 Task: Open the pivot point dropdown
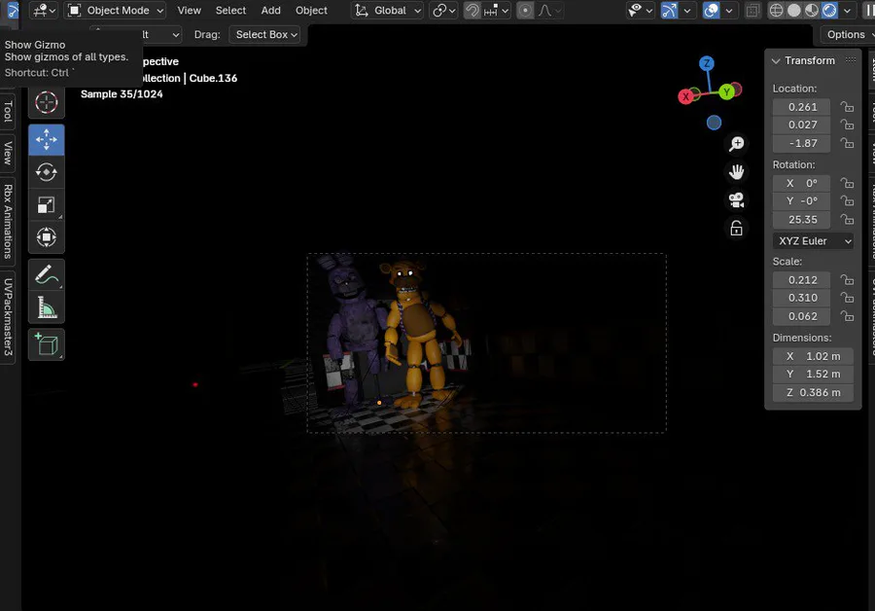coord(444,11)
